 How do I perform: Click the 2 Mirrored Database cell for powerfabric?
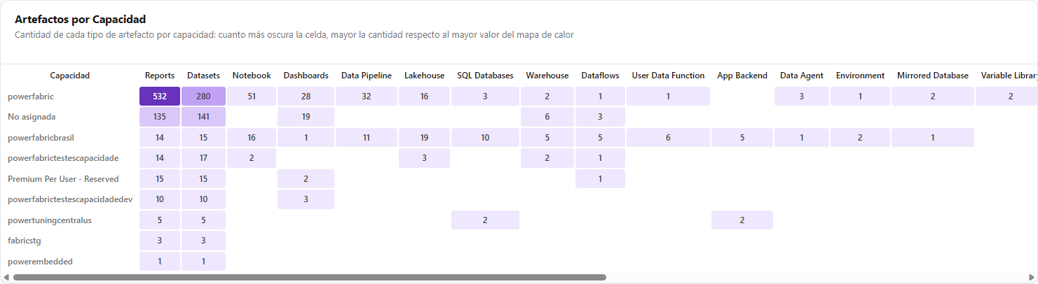[x=933, y=97]
